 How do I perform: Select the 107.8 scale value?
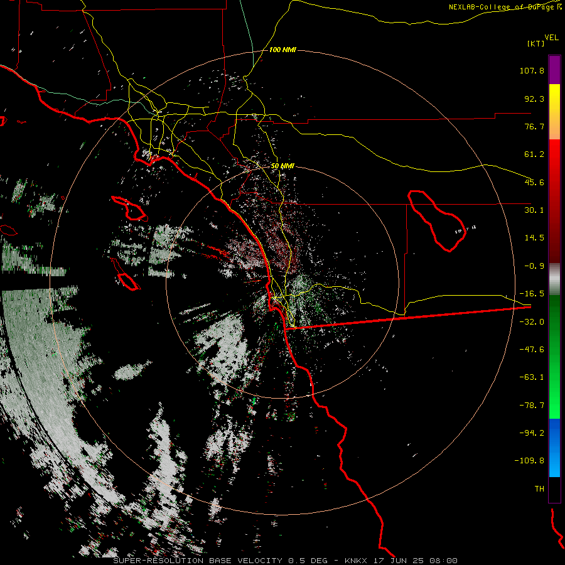(x=532, y=70)
